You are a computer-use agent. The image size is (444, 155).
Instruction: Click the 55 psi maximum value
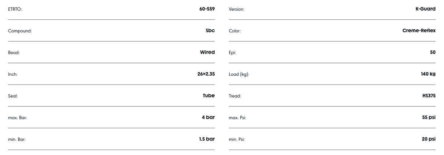[429, 117]
